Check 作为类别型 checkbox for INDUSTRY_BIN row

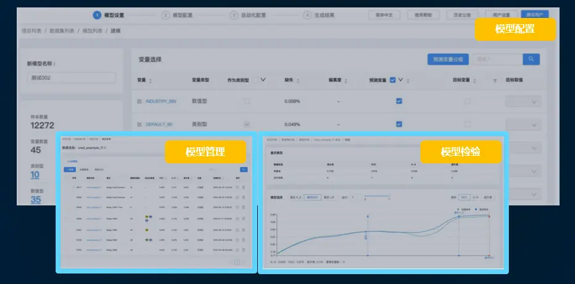click(247, 101)
